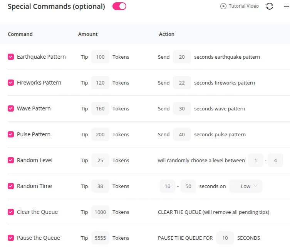Click the Pause the Queue seconds field
Viewport: 290px width, 249px height.
(x=225, y=238)
